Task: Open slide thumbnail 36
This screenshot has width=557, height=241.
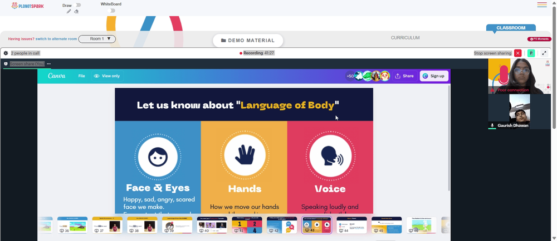Action: pos(72,225)
